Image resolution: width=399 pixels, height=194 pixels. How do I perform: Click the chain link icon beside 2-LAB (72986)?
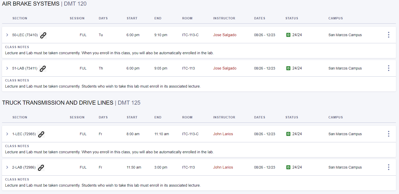click(x=41, y=168)
